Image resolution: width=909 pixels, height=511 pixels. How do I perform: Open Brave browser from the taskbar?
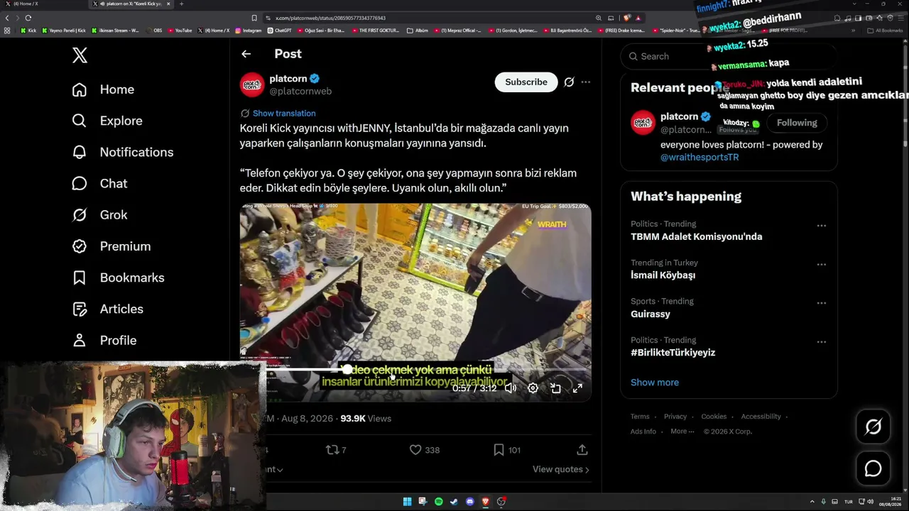click(x=485, y=502)
